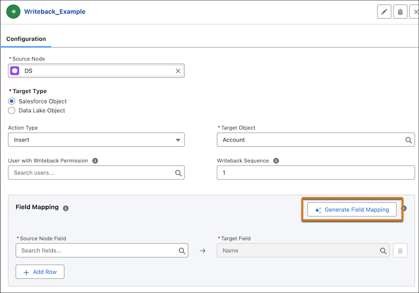Open the Writeback_Example title link
The image size is (419, 293).
tap(55, 11)
